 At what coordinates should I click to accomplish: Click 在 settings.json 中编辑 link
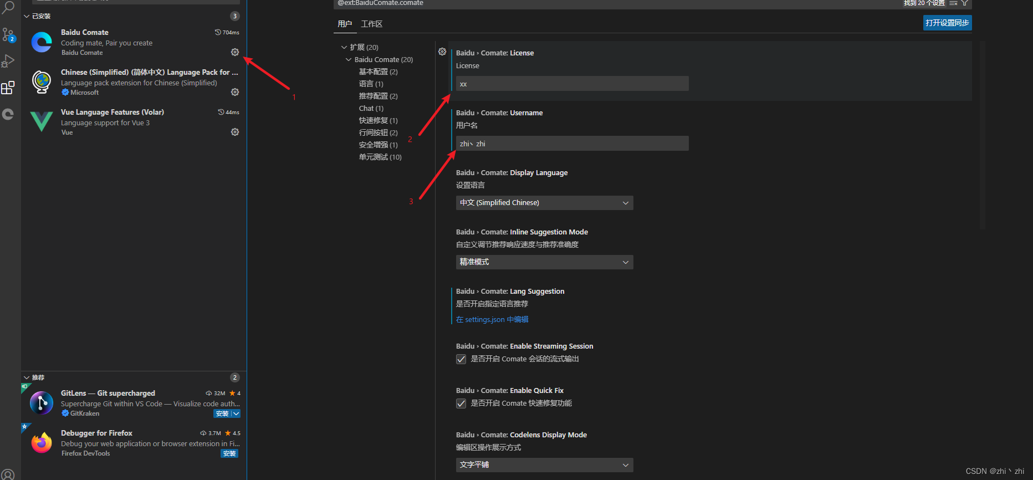tap(492, 319)
